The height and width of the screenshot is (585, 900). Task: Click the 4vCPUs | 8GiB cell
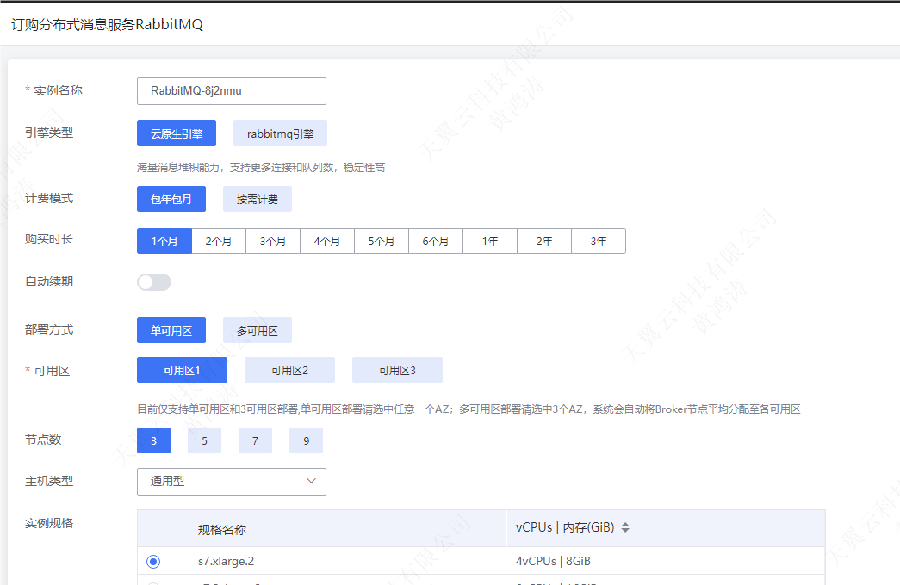553,562
